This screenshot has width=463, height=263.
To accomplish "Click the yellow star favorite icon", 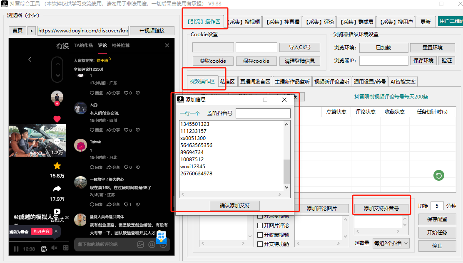I will [57, 166].
